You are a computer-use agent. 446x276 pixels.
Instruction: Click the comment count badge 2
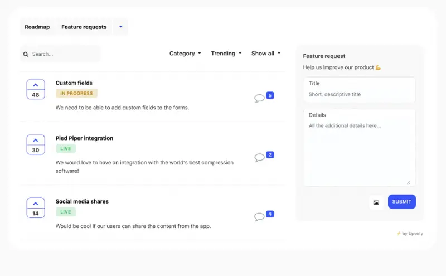coord(270,155)
